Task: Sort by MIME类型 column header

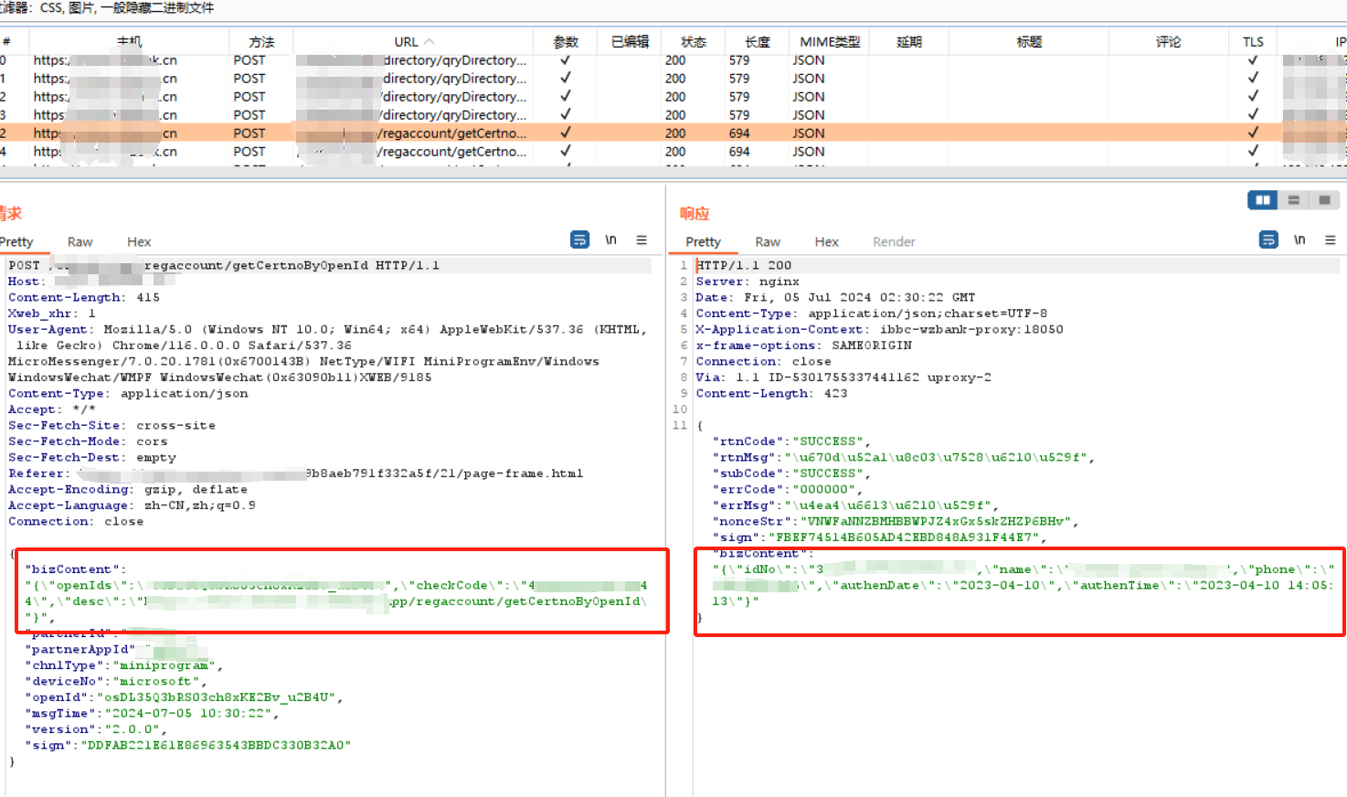Action: point(830,42)
